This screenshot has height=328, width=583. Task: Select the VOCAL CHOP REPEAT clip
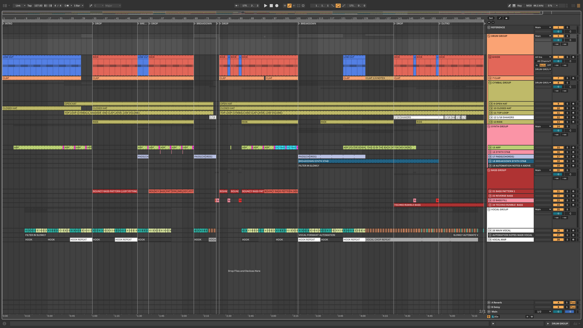point(422,240)
